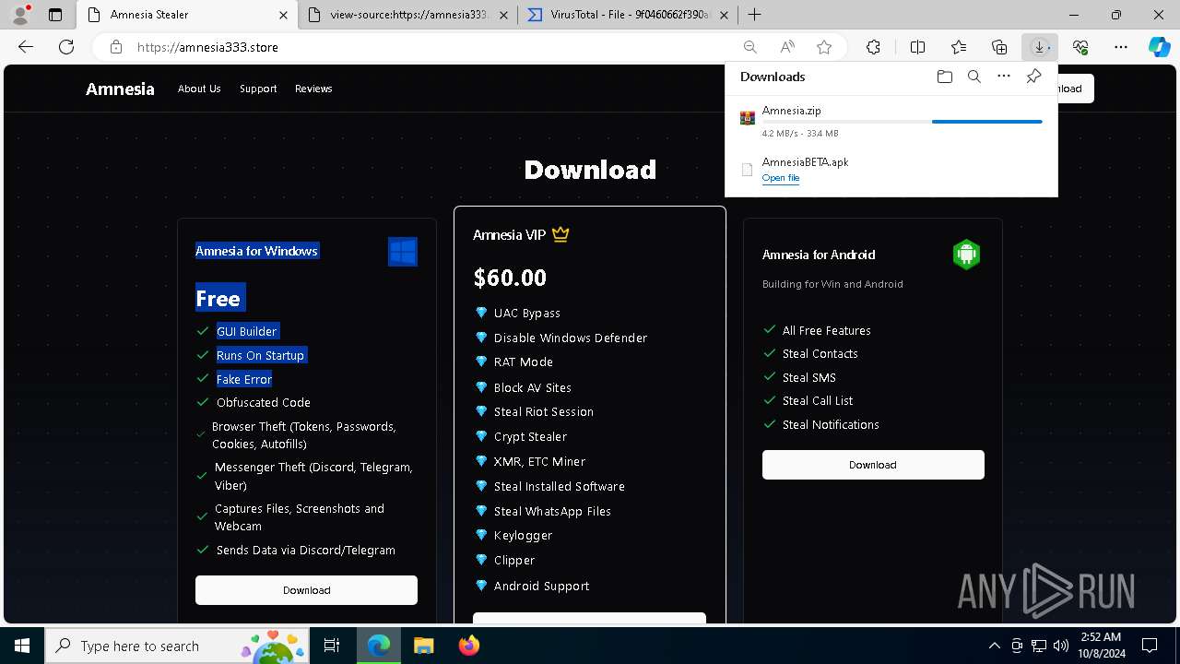Open more options in Downloads panel
1180x664 pixels.
point(1004,77)
